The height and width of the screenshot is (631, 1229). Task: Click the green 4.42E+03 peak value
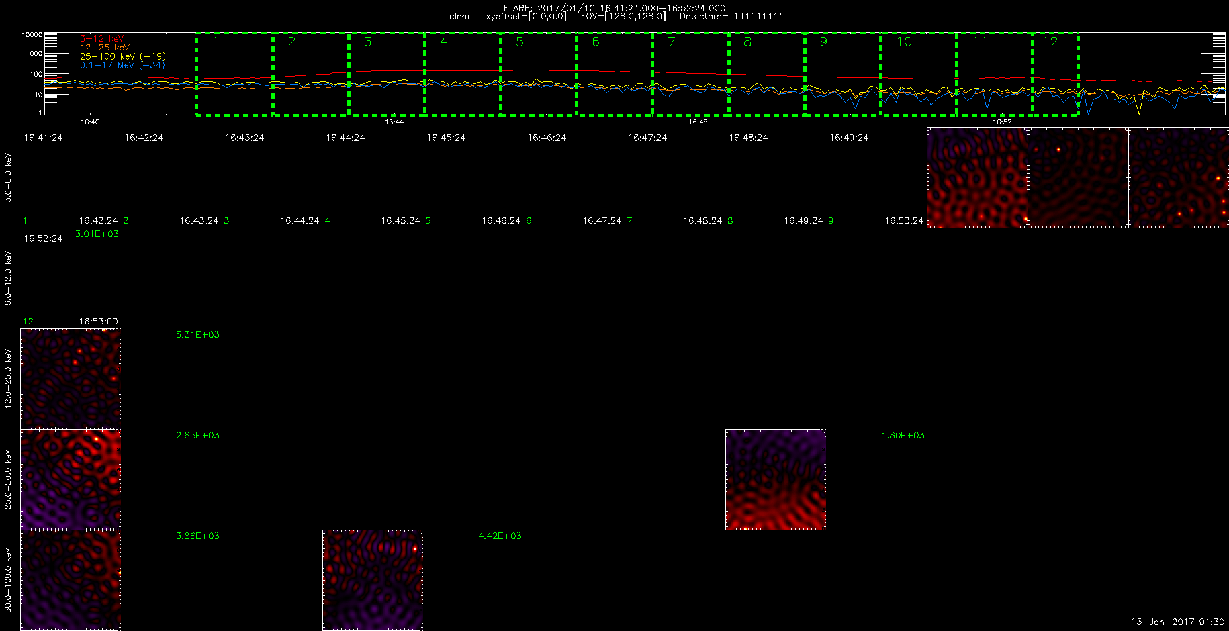click(x=500, y=536)
